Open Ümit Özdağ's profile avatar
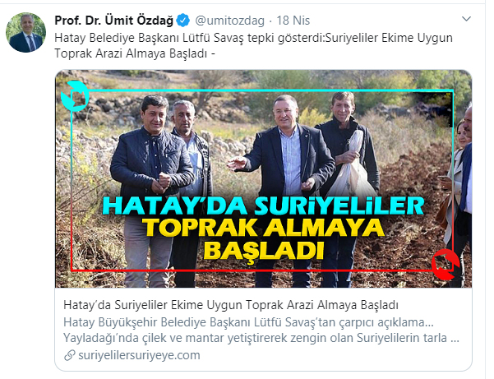This screenshot has width=494, height=379. (x=25, y=32)
